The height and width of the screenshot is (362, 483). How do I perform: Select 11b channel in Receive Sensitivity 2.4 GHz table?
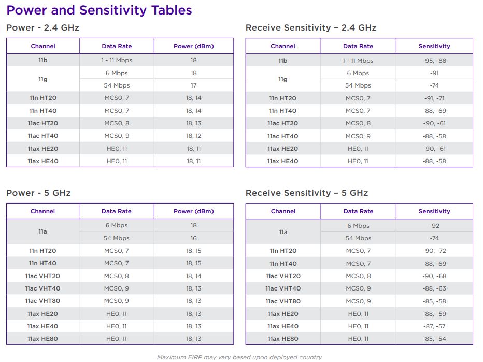[x=282, y=61]
